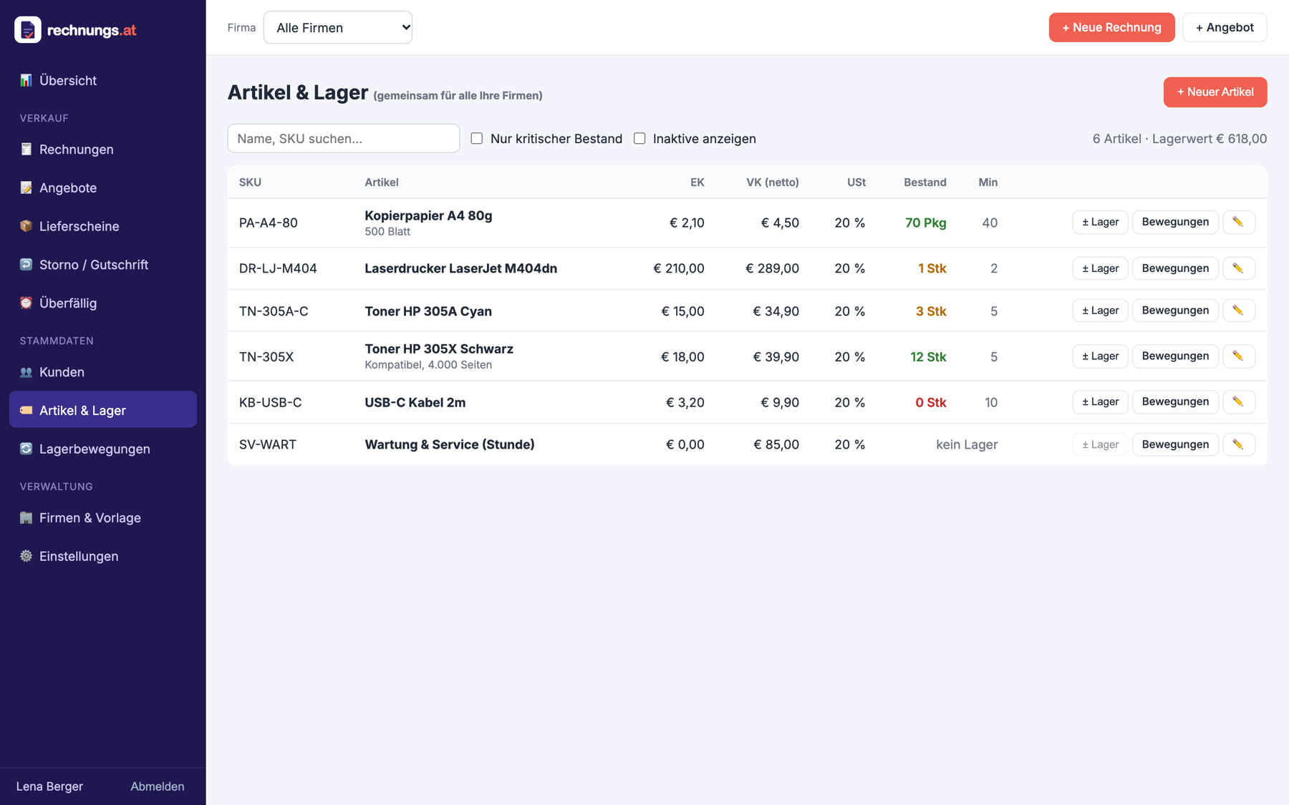This screenshot has height=805, width=1289.
Task: Focus the Name, SKU suchen search field
Action: (x=344, y=138)
